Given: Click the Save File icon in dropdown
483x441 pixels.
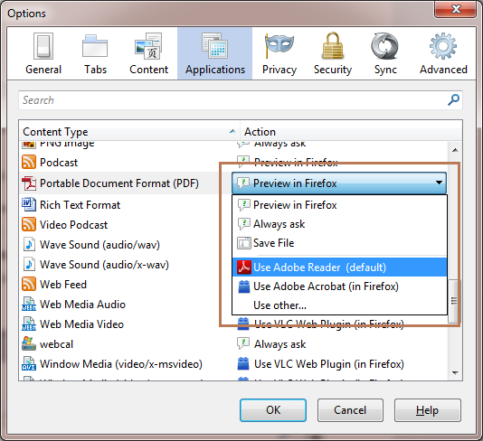Looking at the screenshot, I should point(244,243).
